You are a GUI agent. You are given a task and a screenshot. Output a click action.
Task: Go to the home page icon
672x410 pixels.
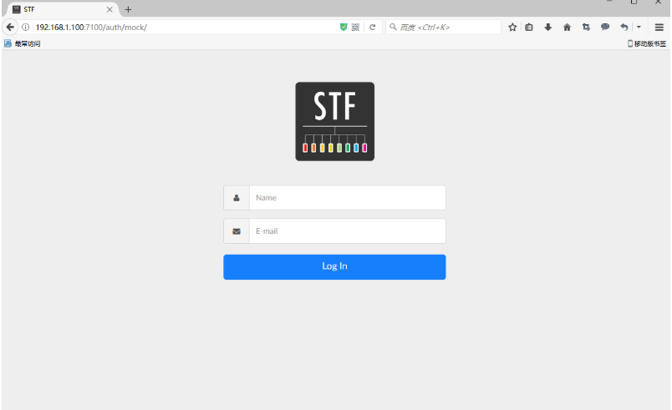tap(567, 27)
